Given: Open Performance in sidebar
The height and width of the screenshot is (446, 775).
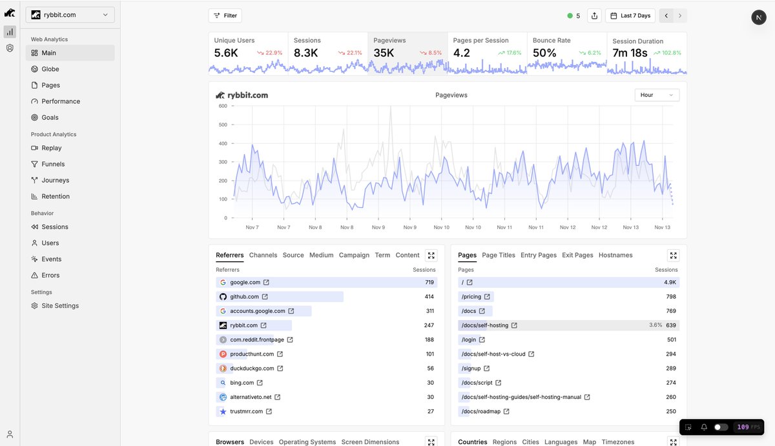Looking at the screenshot, I should (70, 101).
